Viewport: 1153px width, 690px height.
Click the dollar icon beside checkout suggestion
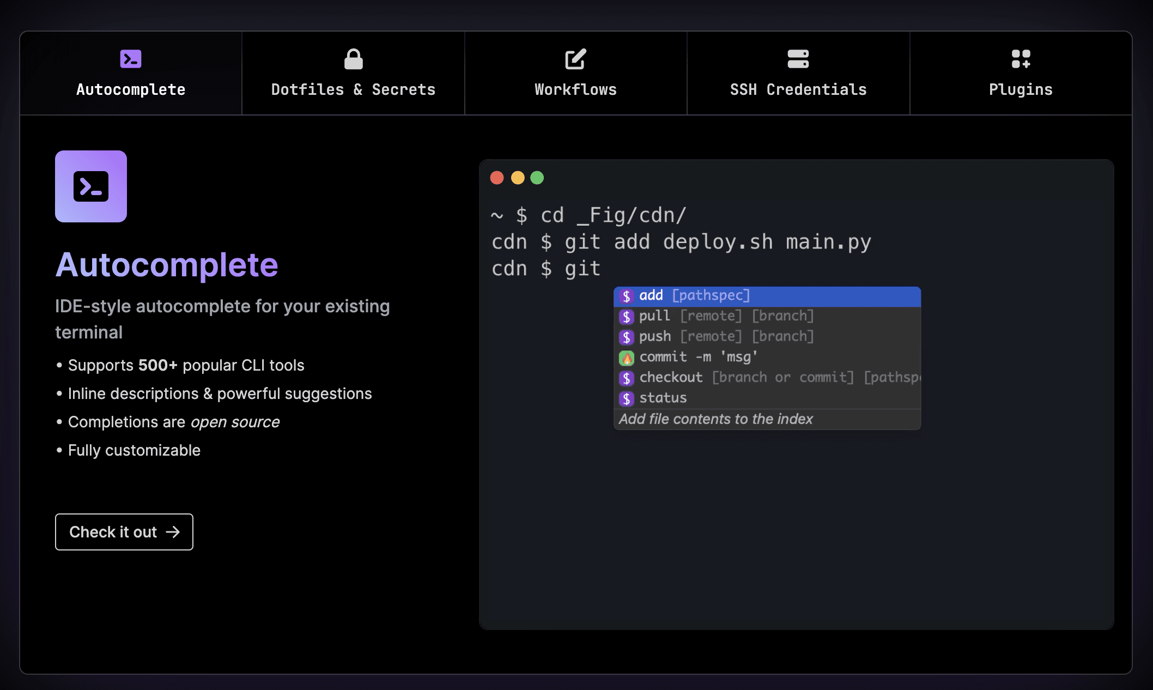627,378
